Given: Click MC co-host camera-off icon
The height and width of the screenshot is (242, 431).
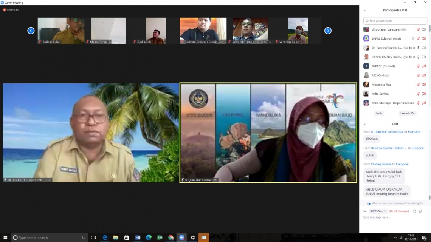Looking at the screenshot, I should pyautogui.click(x=424, y=76).
